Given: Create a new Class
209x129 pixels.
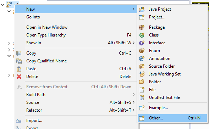Looking at the screenshot, I should pyautogui.click(x=172, y=35).
